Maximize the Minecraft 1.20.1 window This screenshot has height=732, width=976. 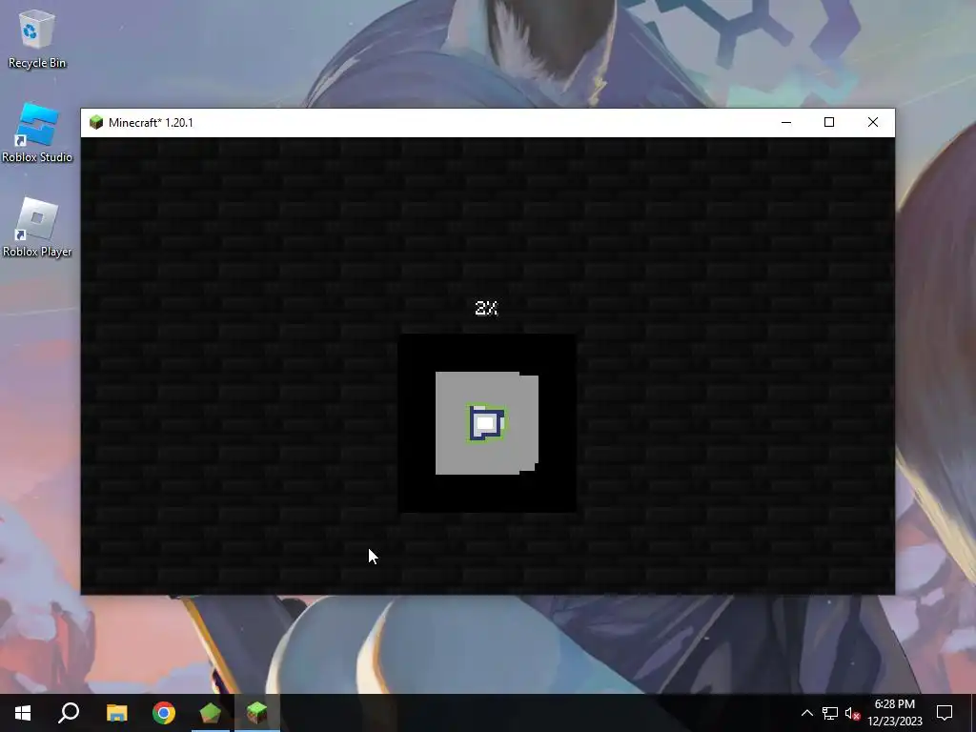tap(829, 123)
